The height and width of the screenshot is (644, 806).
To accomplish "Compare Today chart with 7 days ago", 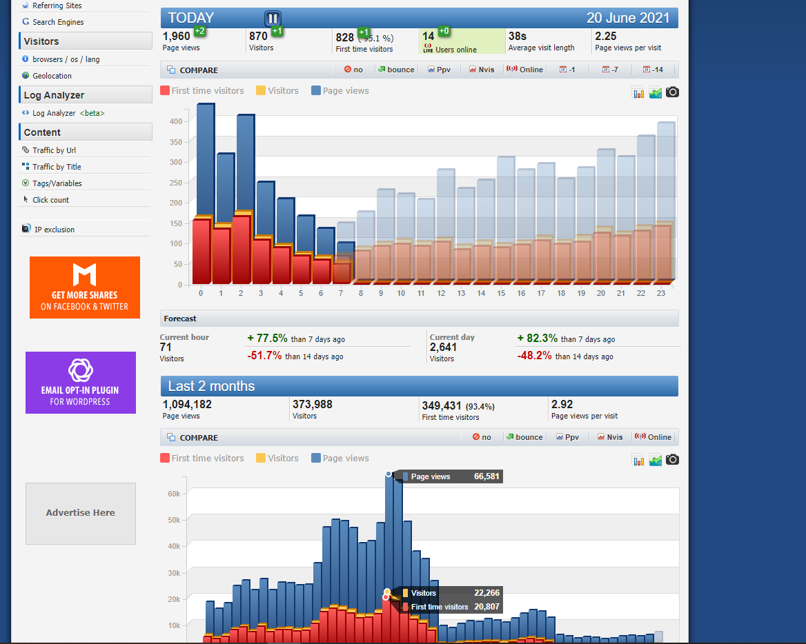I will click(x=610, y=70).
